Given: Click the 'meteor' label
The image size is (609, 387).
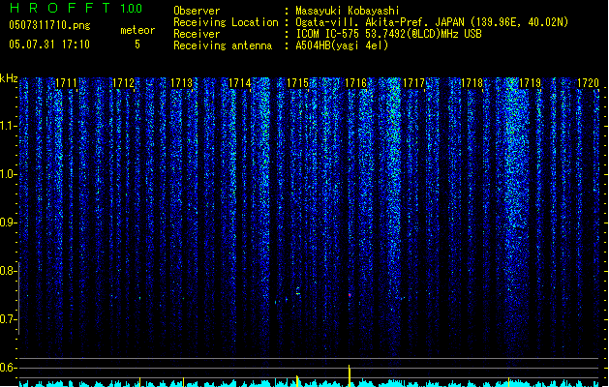Looking at the screenshot, I should (137, 30).
